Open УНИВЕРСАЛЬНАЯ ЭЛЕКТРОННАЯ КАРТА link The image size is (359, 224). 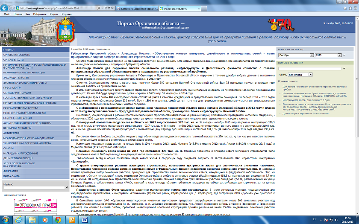(x=35, y=143)
